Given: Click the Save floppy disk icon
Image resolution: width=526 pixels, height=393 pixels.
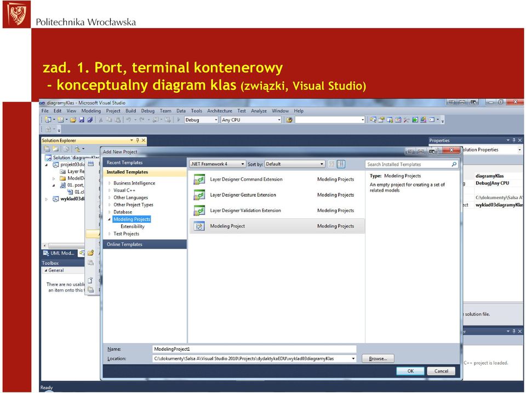Looking at the screenshot, I should point(82,120).
